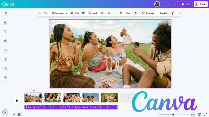This screenshot has height=117, width=209.
Task: Preview the video with 5.0s play button
Action: [x=186, y=4]
